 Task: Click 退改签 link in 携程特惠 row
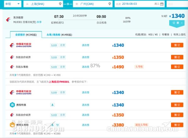(x=86, y=105)
